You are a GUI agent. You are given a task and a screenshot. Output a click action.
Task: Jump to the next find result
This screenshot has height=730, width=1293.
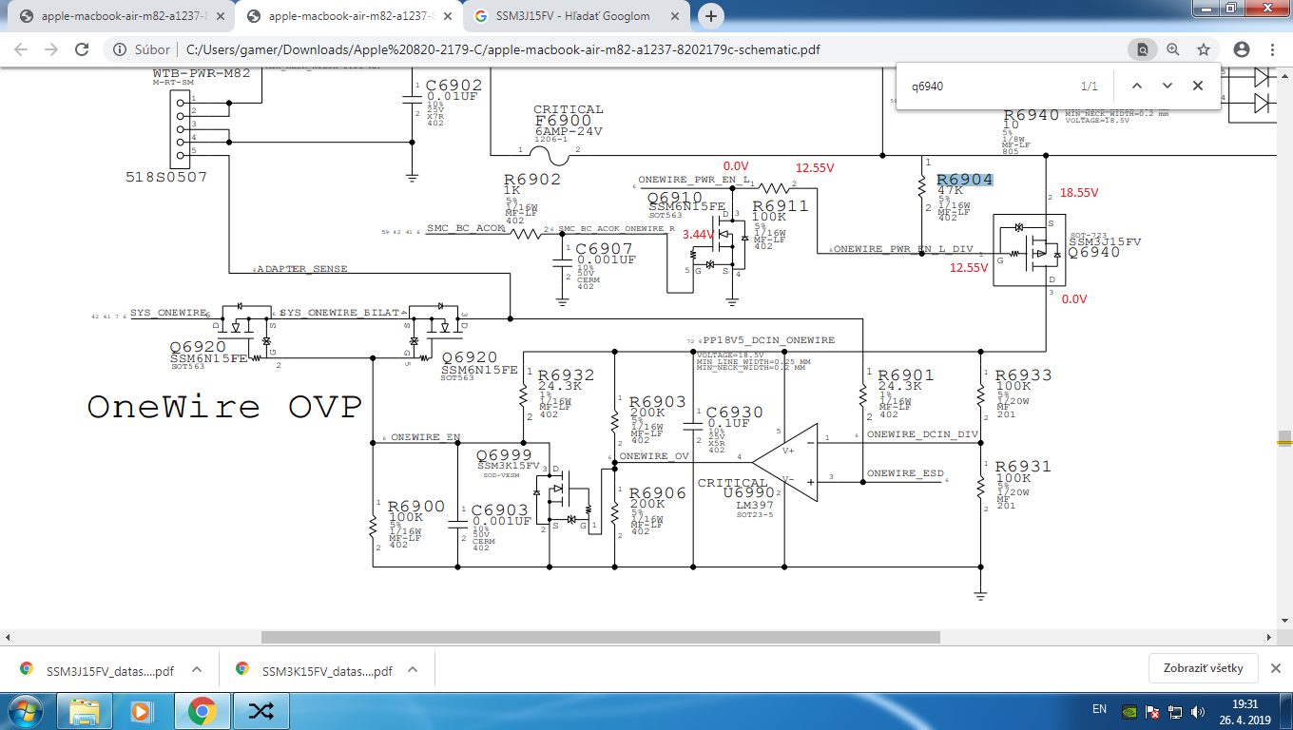[1168, 86]
